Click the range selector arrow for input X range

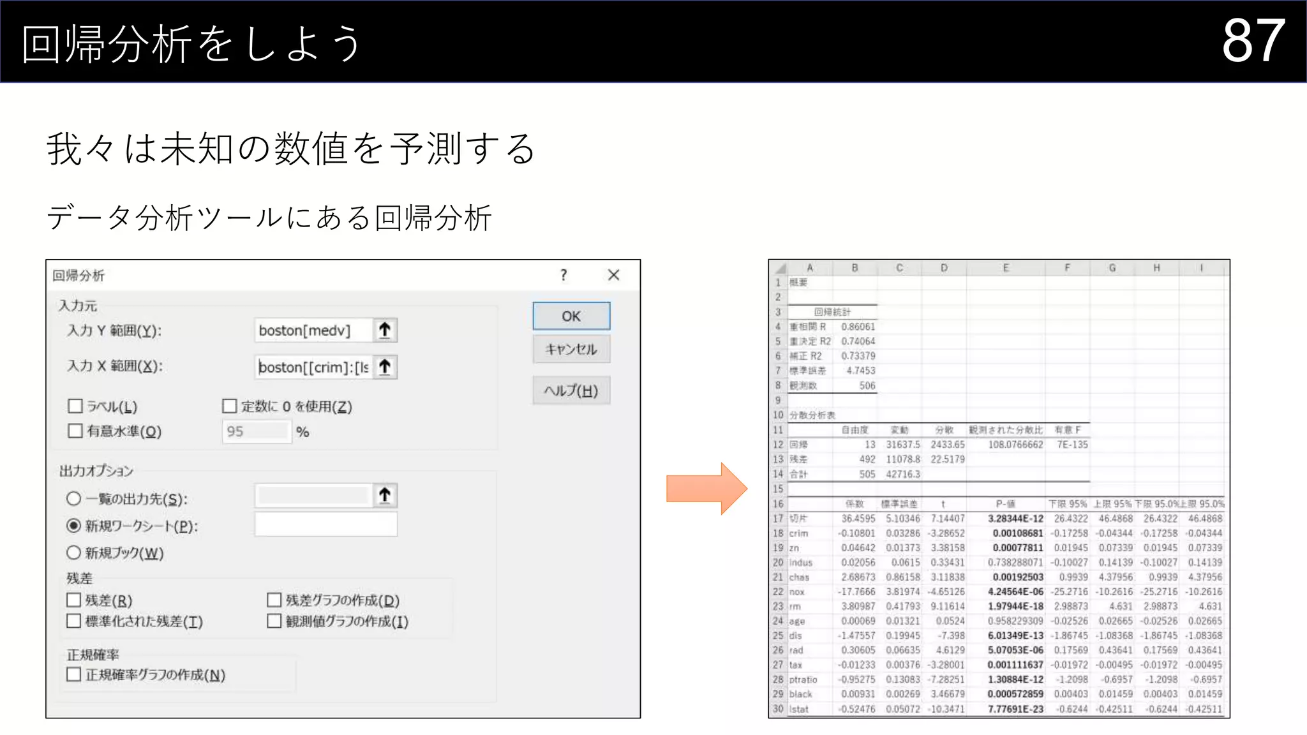pos(385,367)
